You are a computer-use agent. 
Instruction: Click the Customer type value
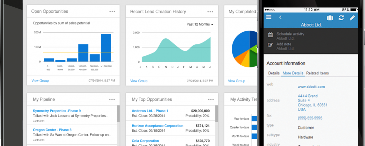coord(306,128)
